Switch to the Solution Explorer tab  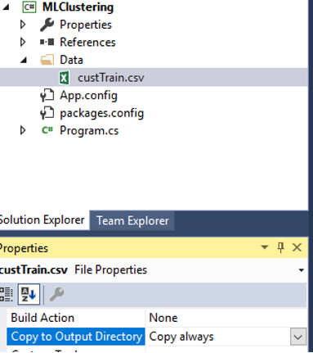(42, 219)
